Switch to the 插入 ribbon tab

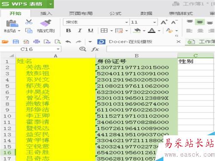point(46,13)
